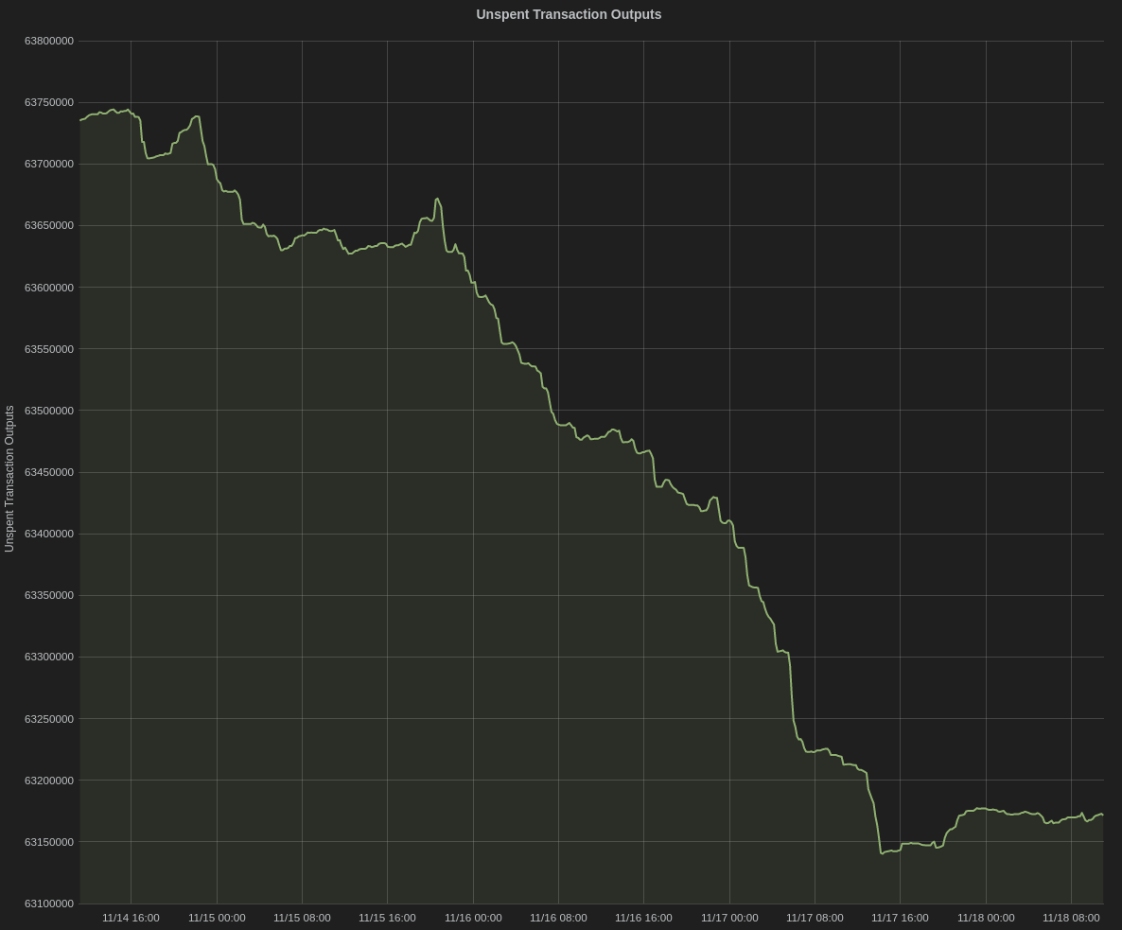
Task: Click the lowest point of the graph line
Action: coord(882,853)
